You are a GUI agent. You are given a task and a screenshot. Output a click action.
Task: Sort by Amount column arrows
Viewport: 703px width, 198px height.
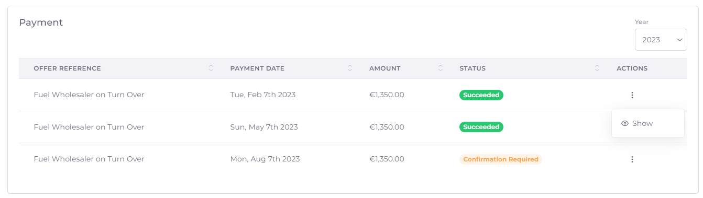tap(441, 68)
